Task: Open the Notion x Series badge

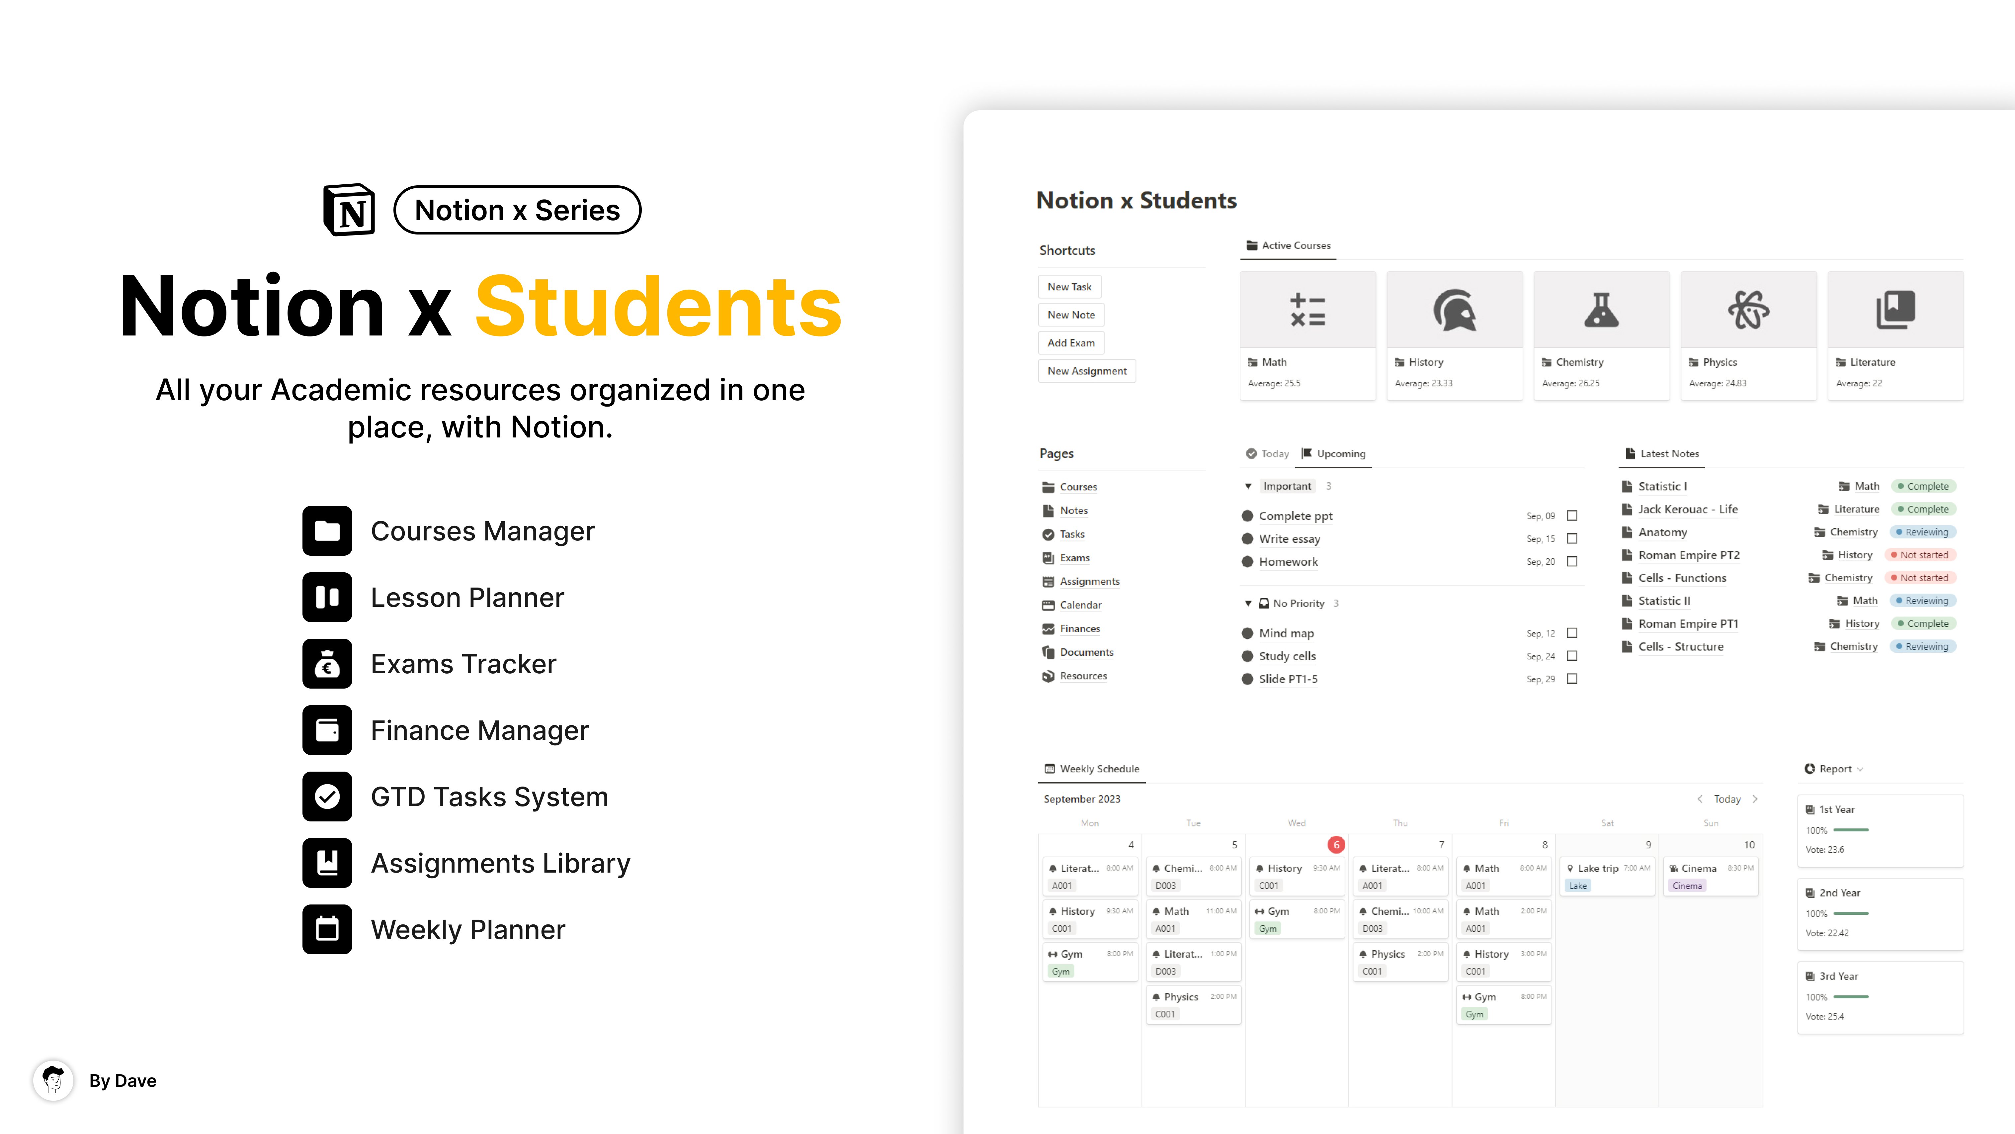Action: [517, 210]
